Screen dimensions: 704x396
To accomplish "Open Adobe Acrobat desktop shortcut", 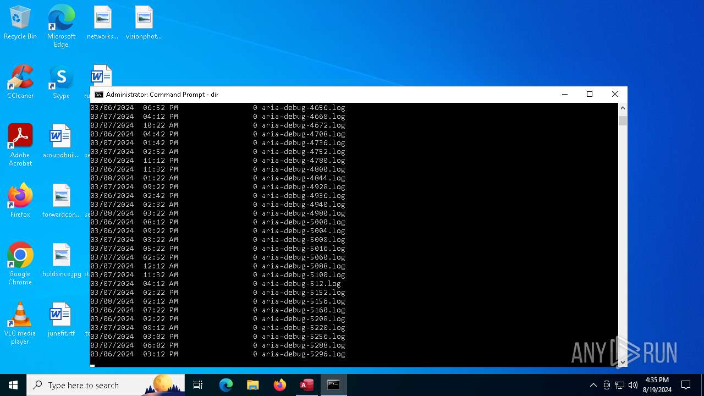I will 20,145.
